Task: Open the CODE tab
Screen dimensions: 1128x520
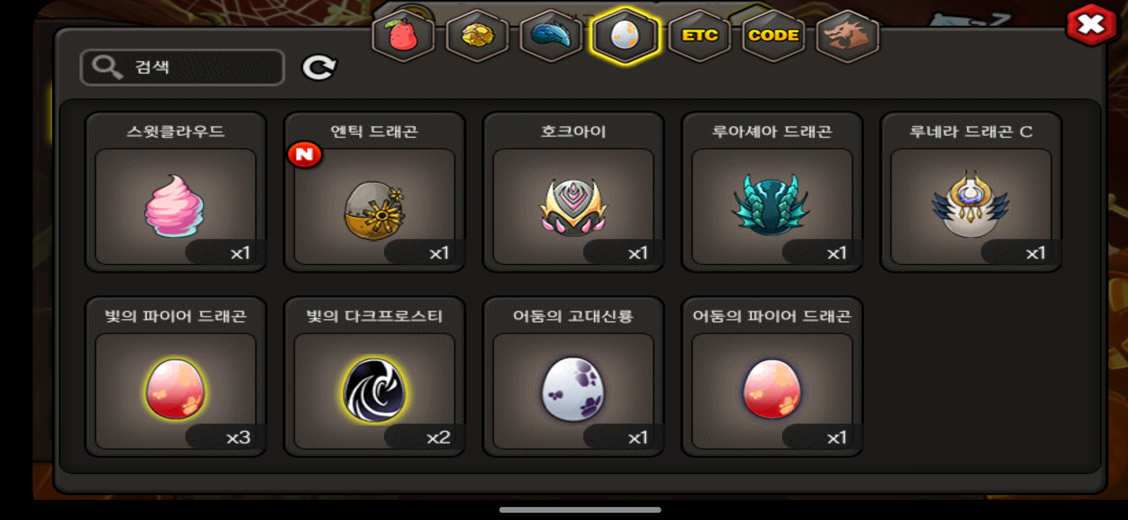Action: pos(773,35)
